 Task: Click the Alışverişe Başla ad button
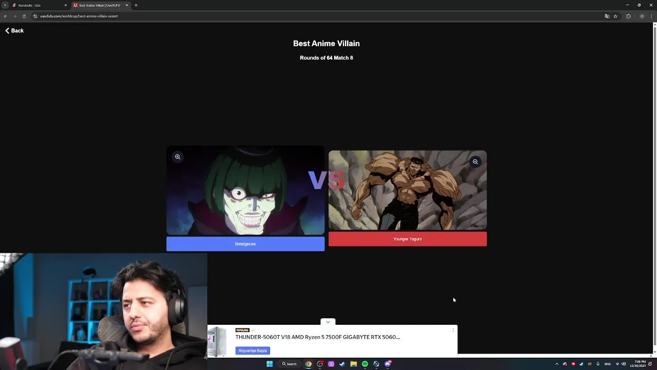click(253, 350)
